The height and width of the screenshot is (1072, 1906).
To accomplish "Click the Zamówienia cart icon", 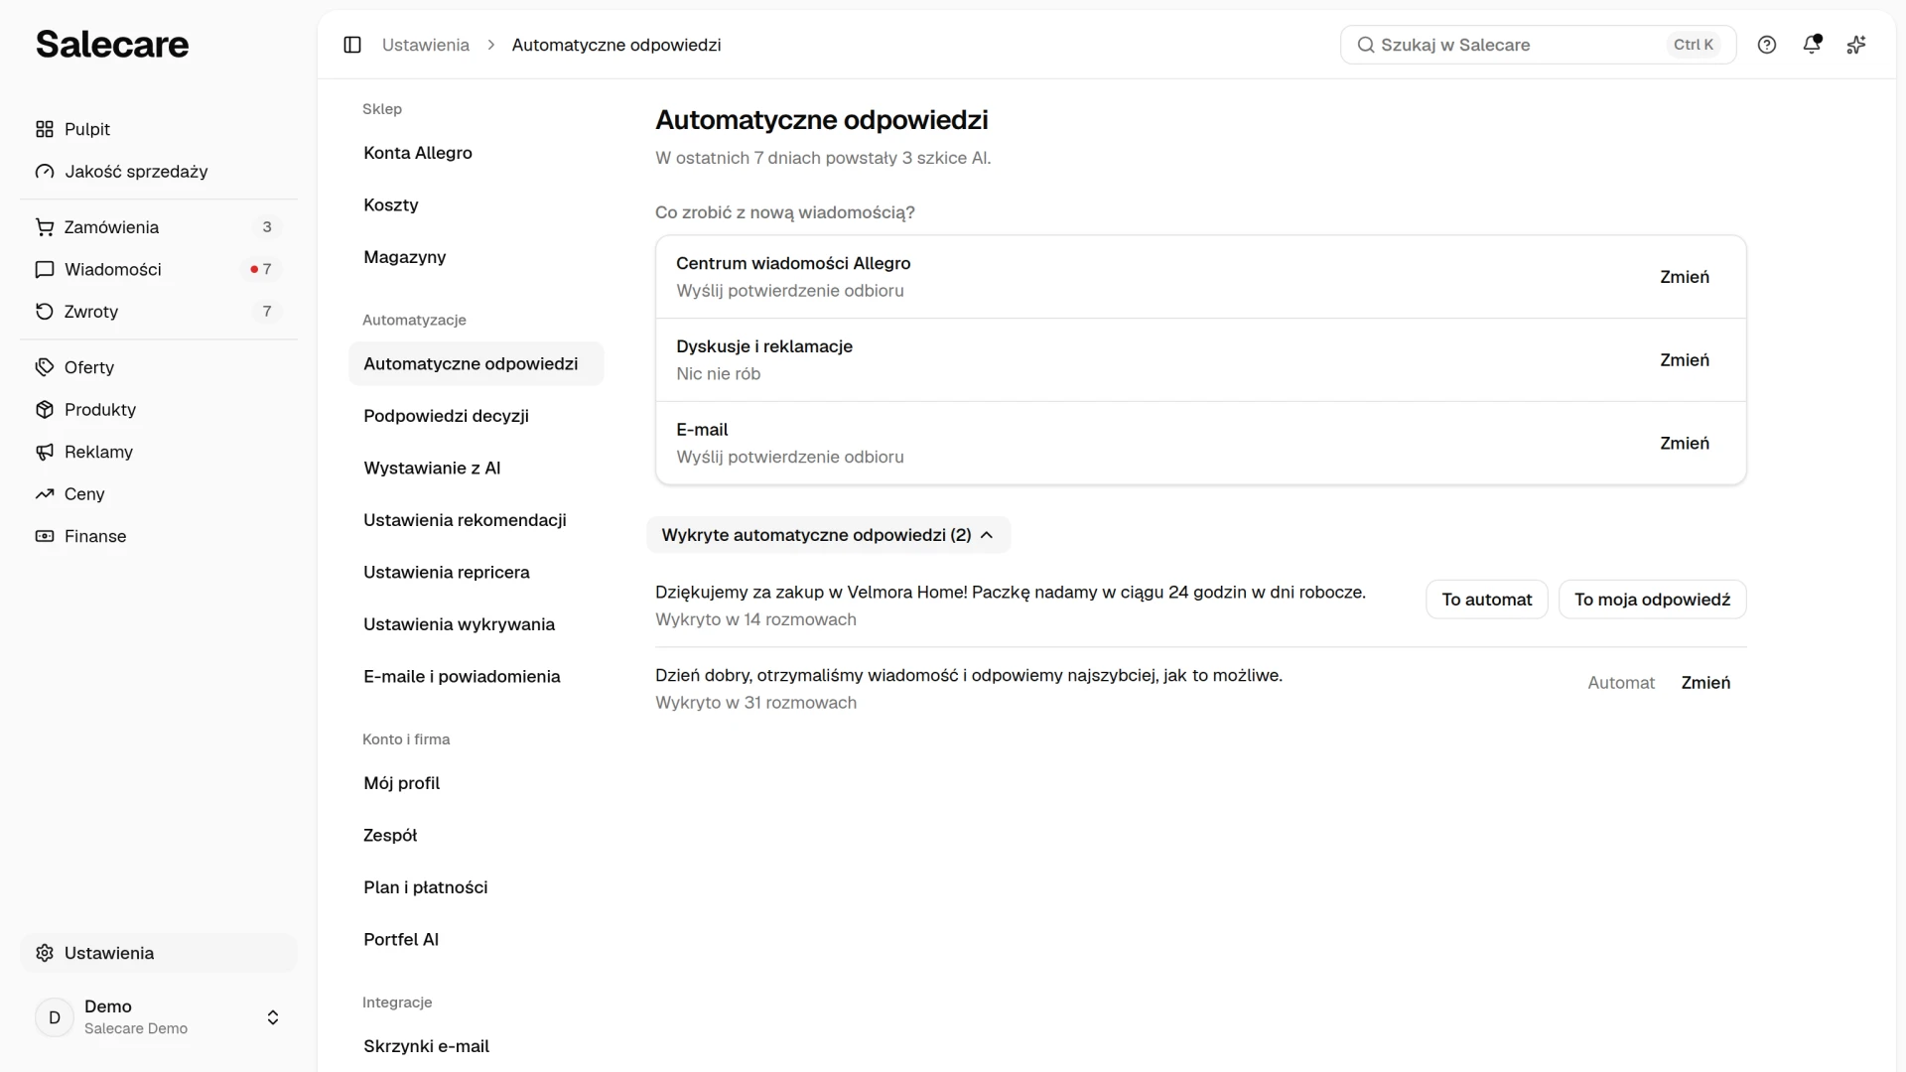I will pos(45,227).
